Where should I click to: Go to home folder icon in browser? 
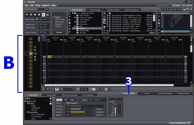(x=70, y=20)
